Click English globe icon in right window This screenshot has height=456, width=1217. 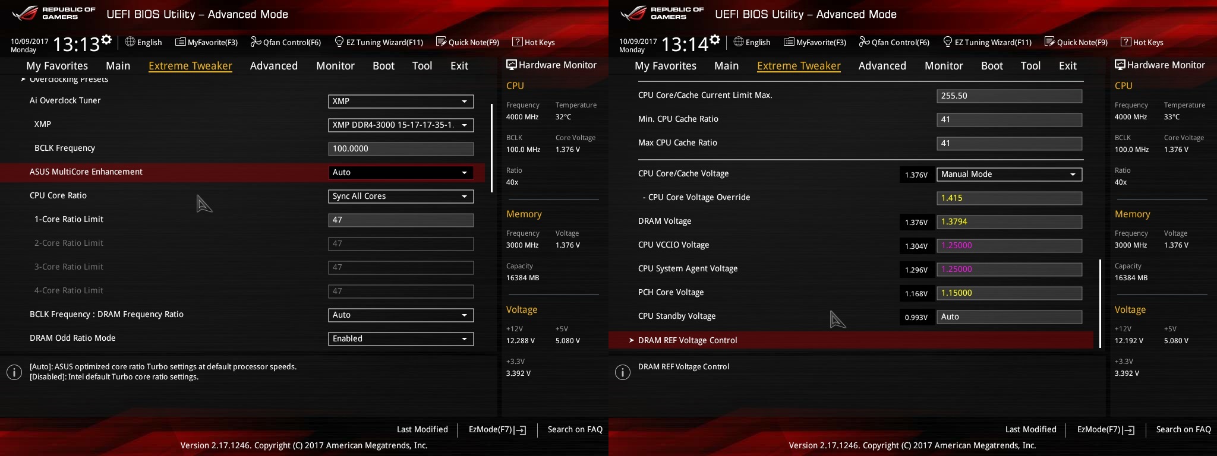point(739,42)
